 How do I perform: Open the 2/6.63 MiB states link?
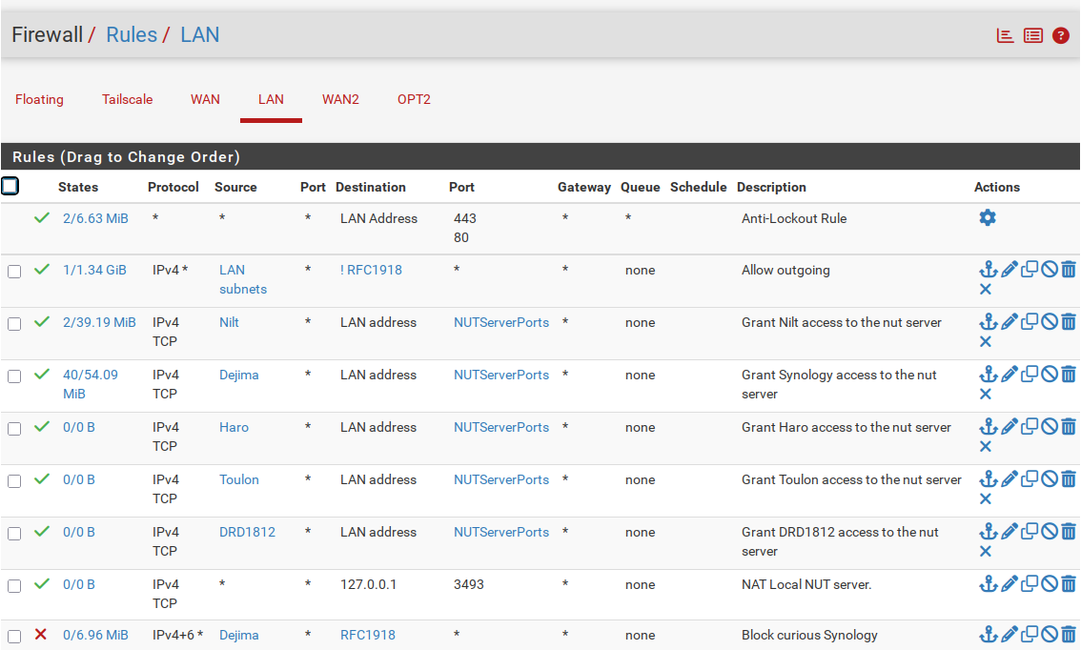[96, 218]
